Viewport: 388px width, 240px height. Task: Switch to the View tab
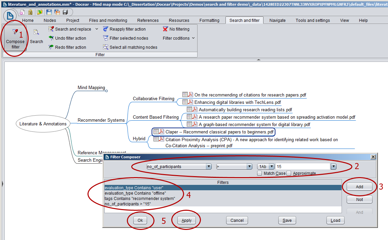point(345,20)
